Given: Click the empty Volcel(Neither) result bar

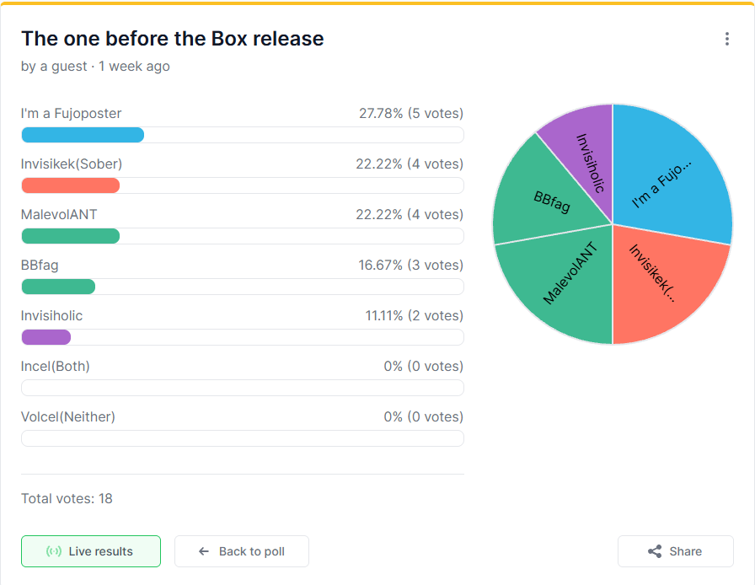Looking at the screenshot, I should (243, 438).
